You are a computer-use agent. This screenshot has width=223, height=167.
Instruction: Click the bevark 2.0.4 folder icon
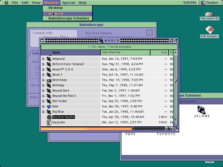point(49,69)
